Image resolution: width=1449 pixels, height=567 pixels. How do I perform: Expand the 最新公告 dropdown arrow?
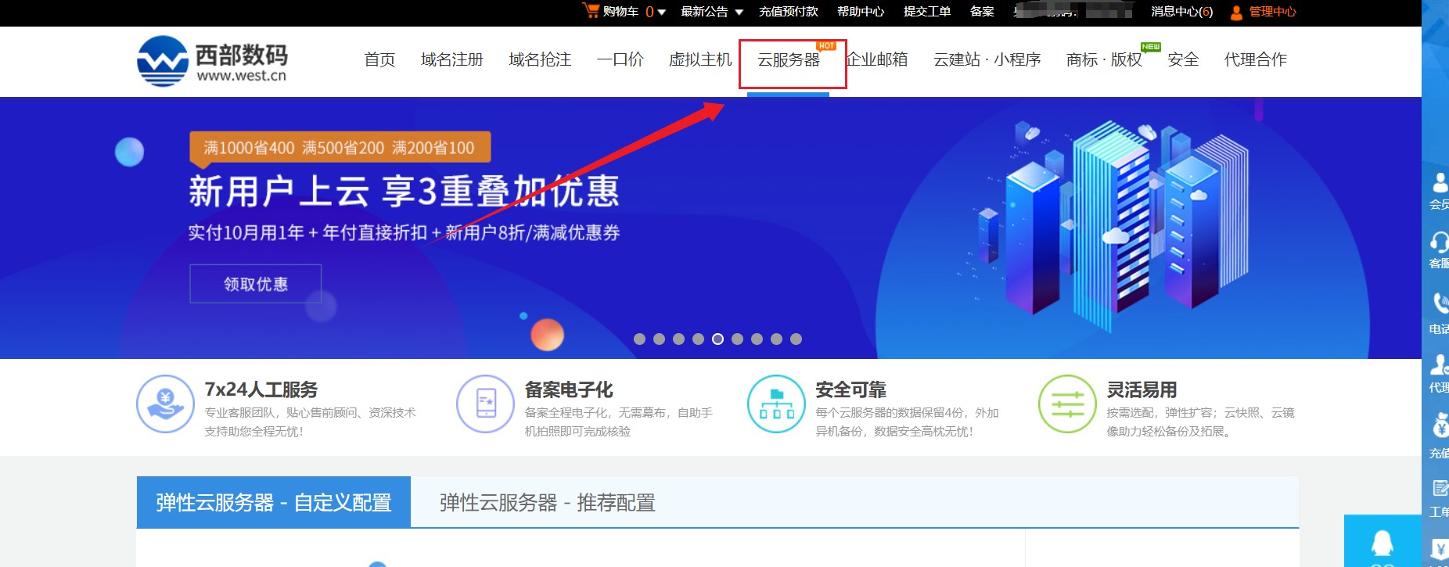click(x=739, y=12)
